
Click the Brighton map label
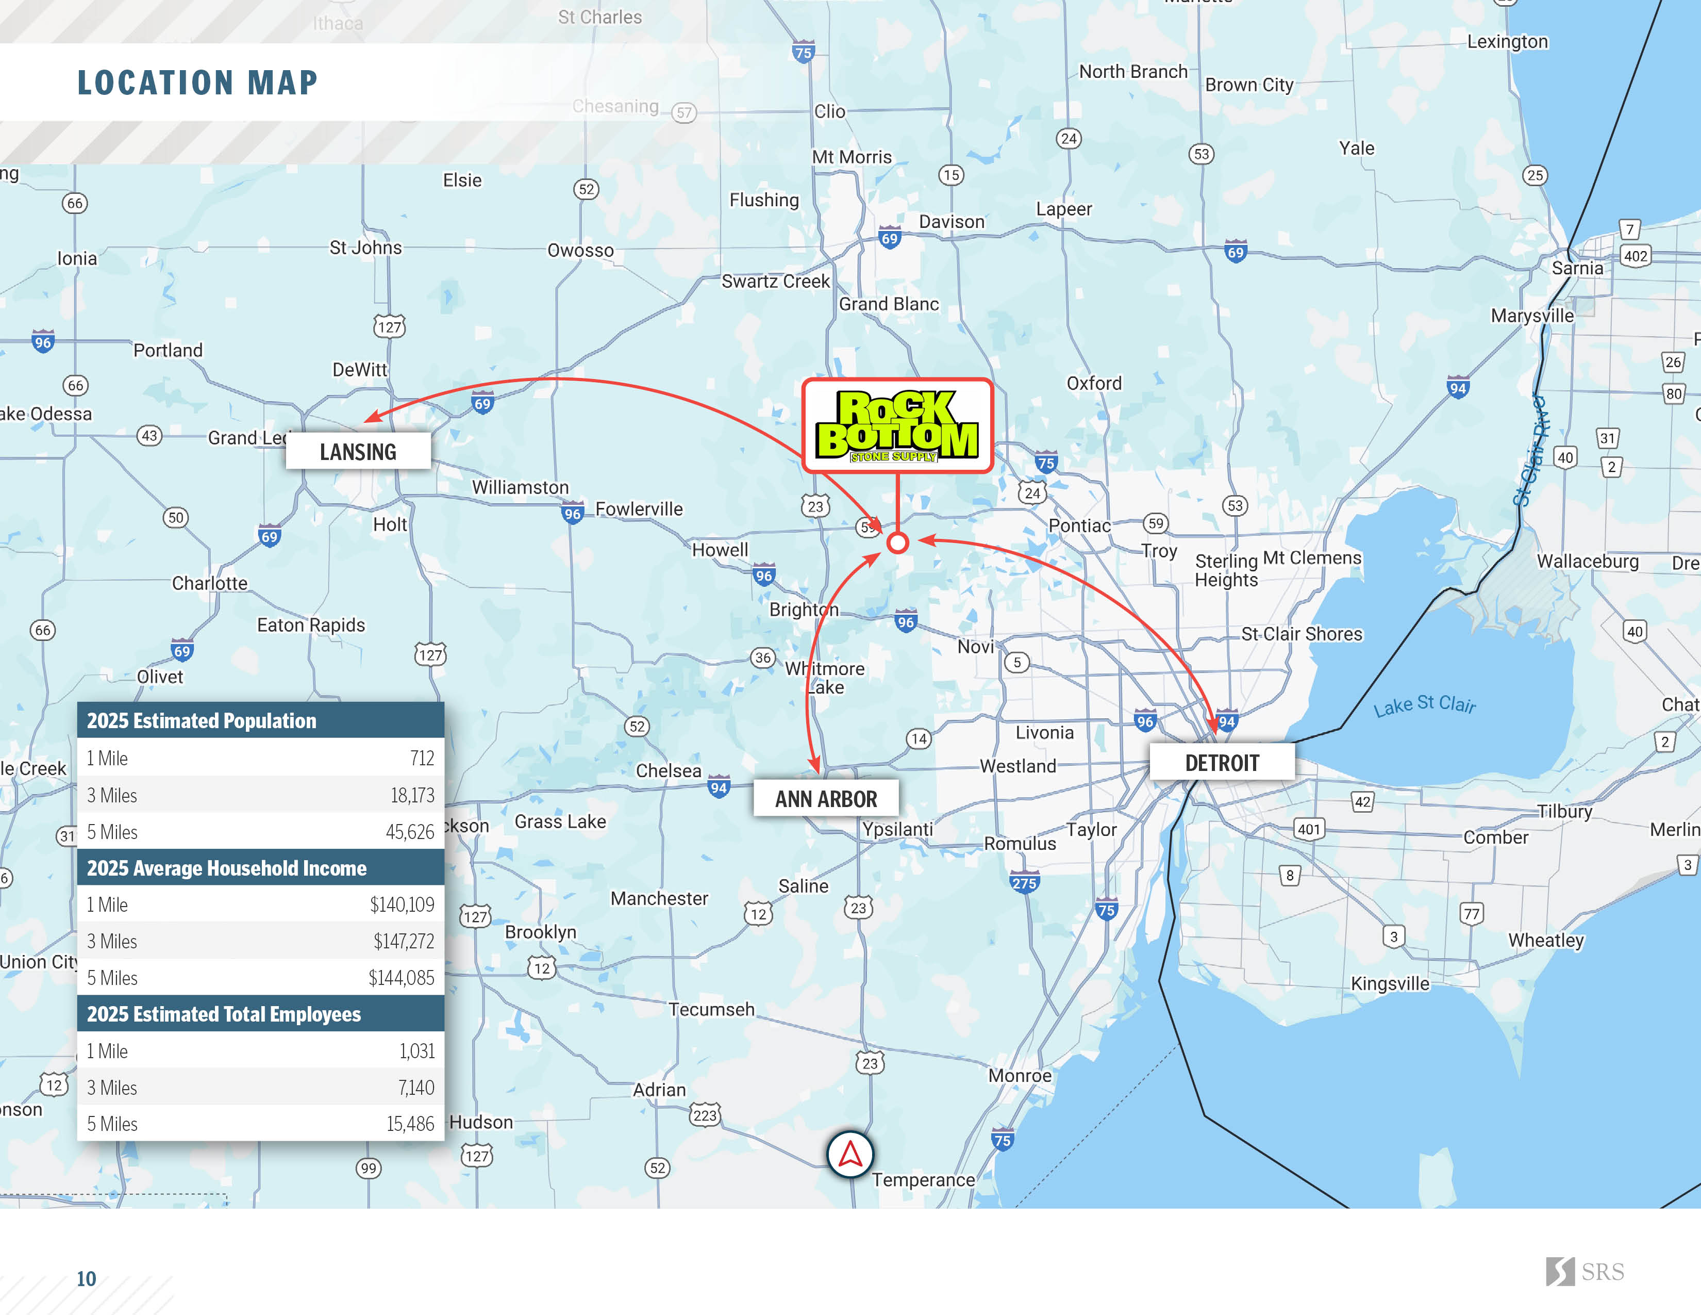point(804,609)
